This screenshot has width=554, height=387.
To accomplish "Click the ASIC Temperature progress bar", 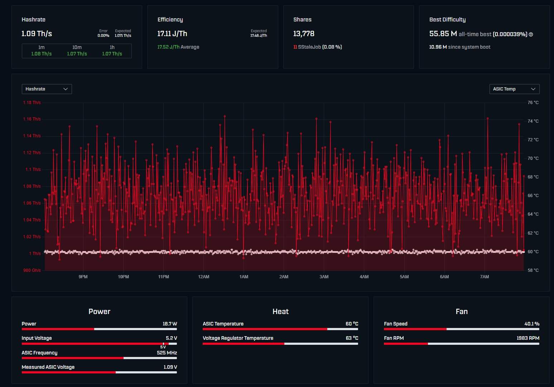I will click(280, 329).
